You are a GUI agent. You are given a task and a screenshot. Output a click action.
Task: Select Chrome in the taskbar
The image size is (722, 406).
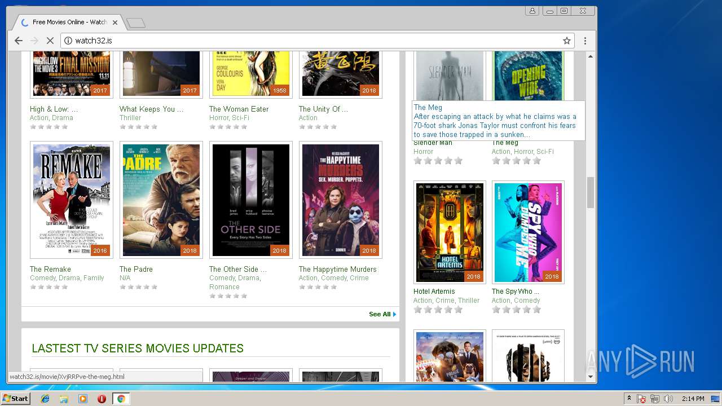[x=121, y=399]
